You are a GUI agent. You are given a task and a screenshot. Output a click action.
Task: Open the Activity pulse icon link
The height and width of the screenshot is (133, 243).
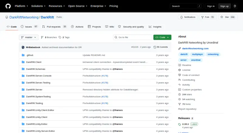pyautogui.click(x=184, y=85)
